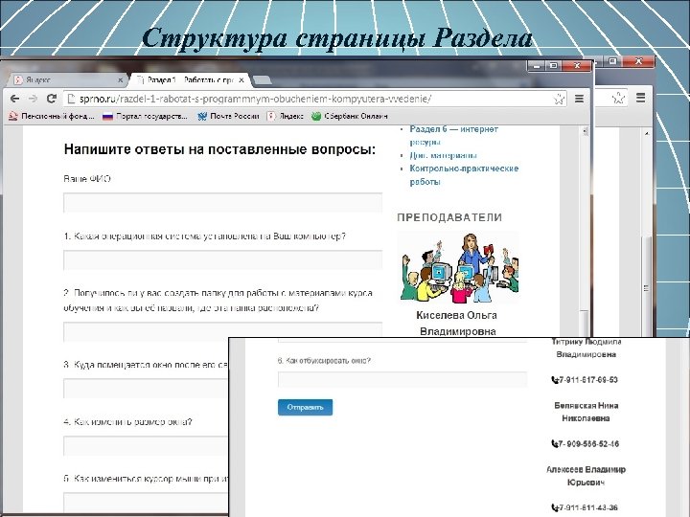
Task: Click answer field under question 2
Action: [222, 331]
